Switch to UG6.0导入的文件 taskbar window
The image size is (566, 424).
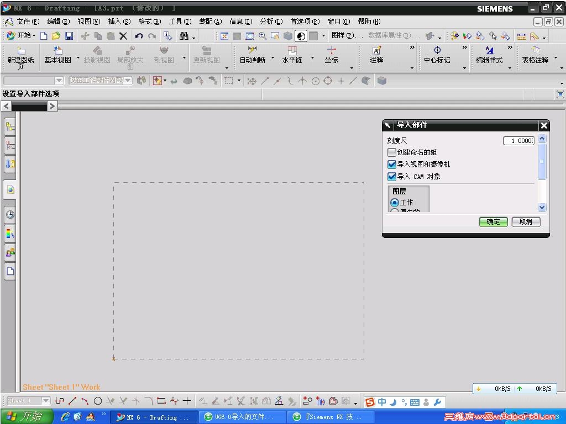click(242, 417)
